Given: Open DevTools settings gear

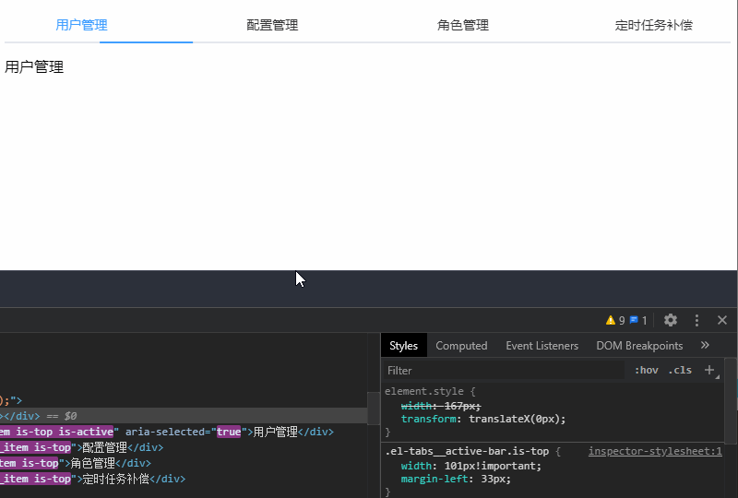Looking at the screenshot, I should [x=671, y=320].
